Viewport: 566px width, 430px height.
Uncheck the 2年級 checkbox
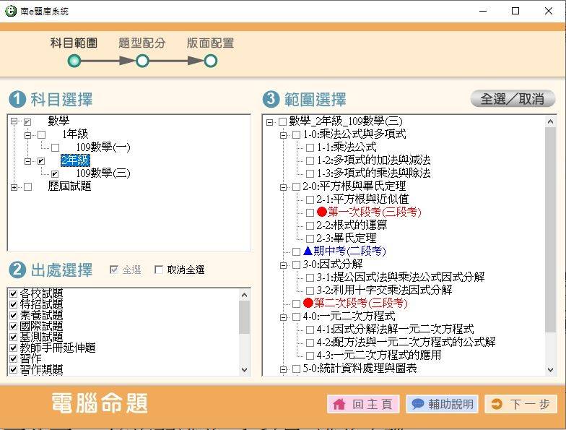tap(42, 160)
